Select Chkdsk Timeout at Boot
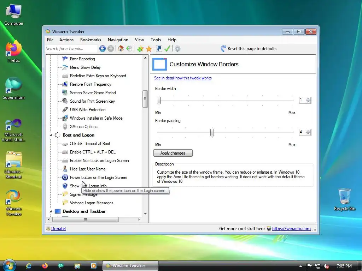Screen dimensions: 362x271 click(x=90, y=144)
